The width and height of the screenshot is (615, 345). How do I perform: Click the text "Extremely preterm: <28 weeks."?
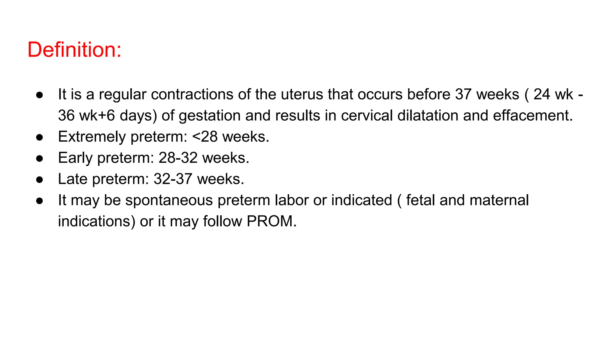point(163,137)
